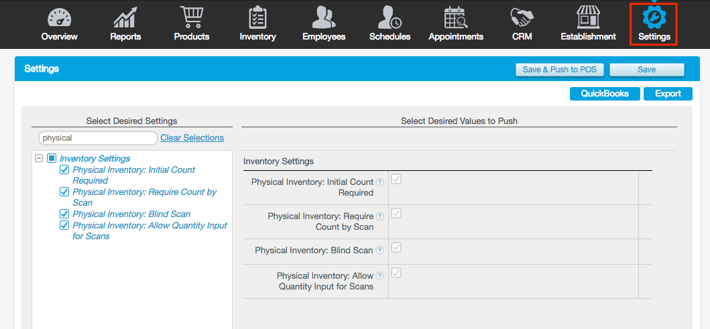
Task: Open the Establishment storefront icon
Action: pyautogui.click(x=588, y=18)
